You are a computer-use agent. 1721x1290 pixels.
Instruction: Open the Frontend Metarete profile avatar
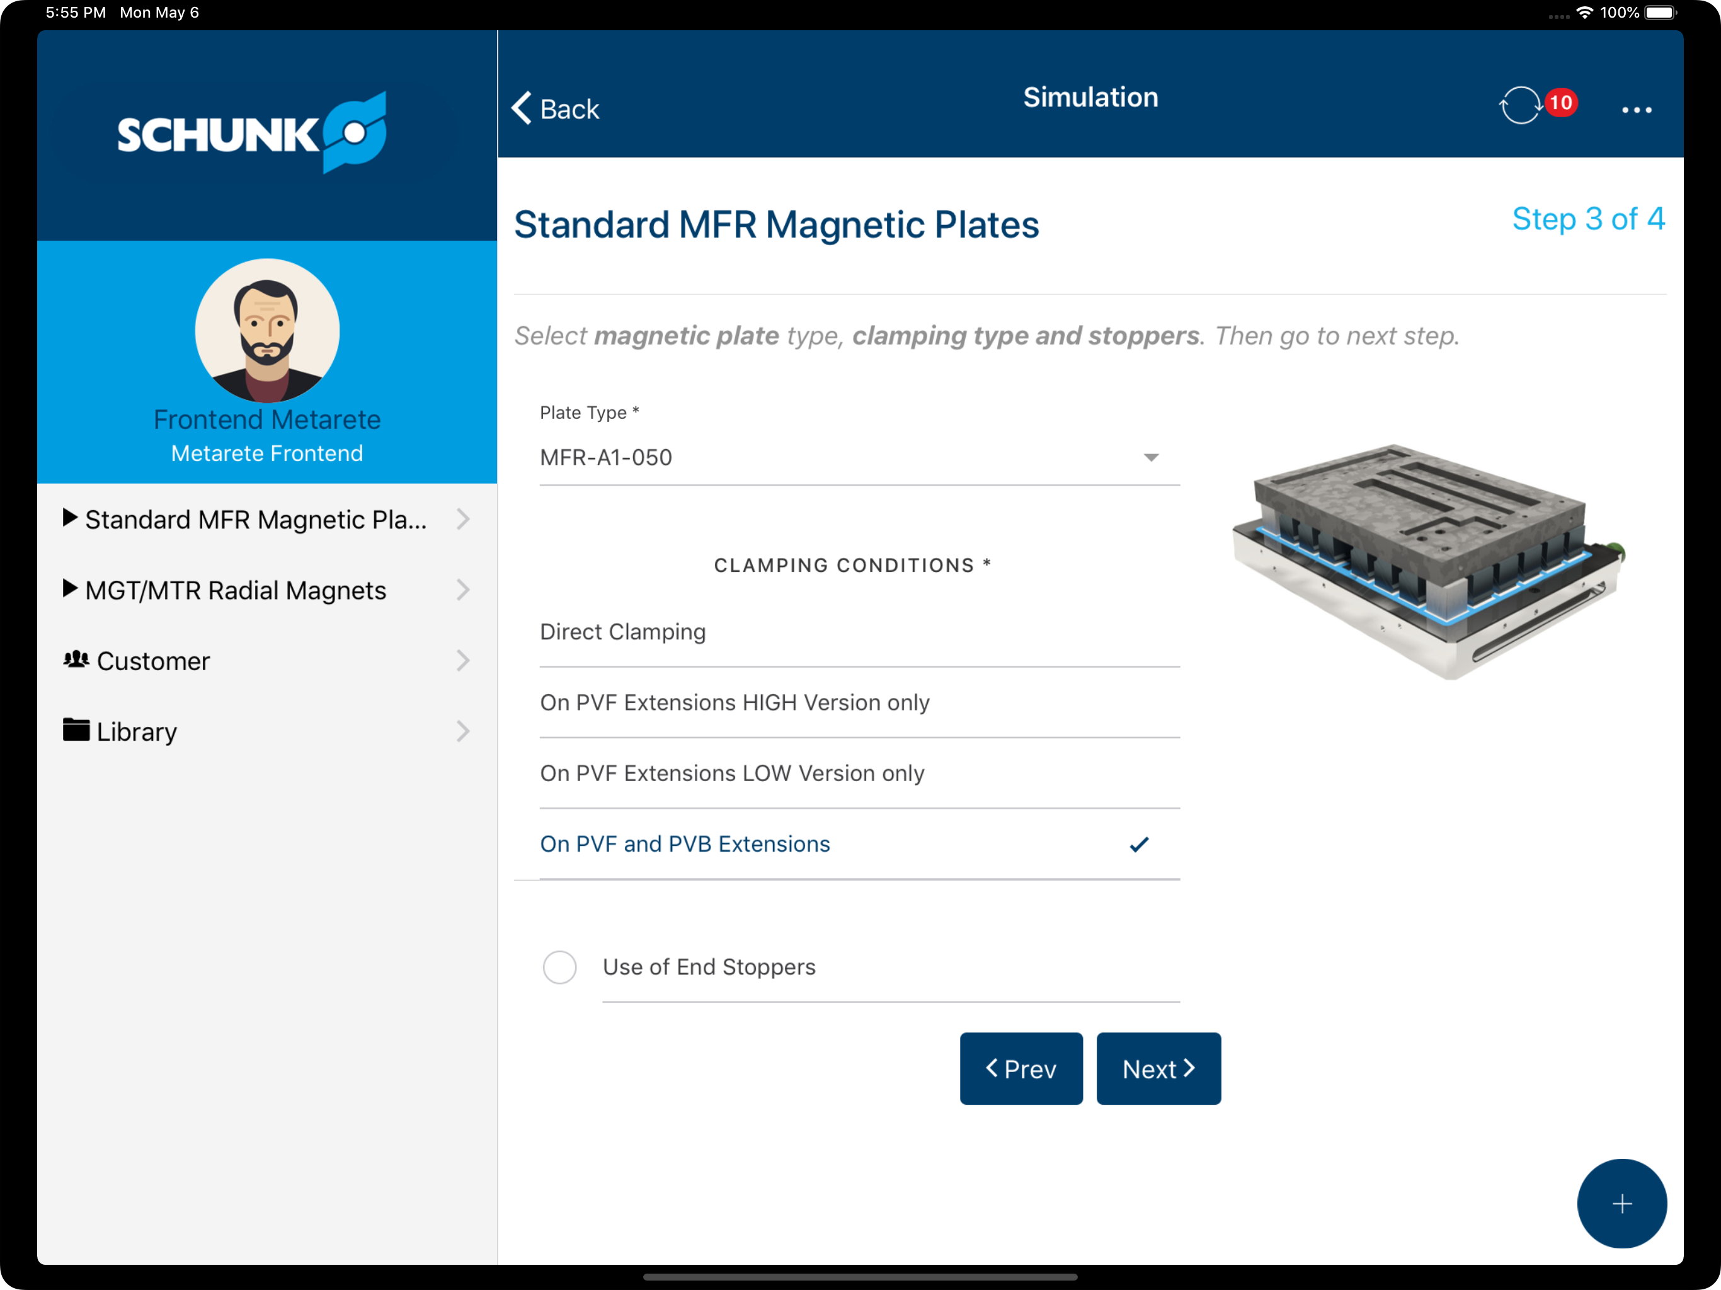[x=267, y=331]
